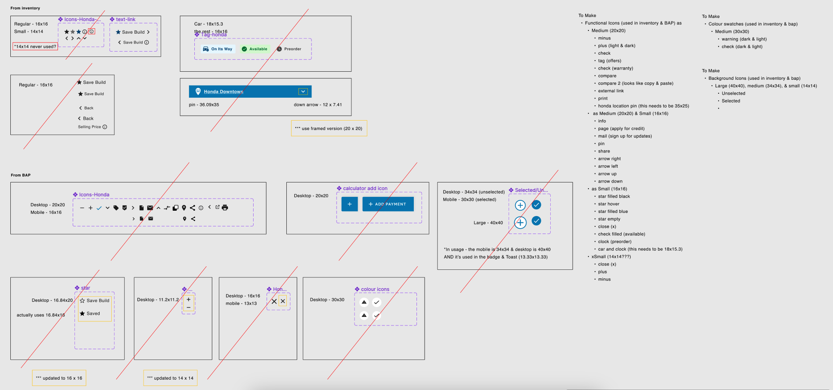Click the Saved link in the star component
833x390 pixels.
(93, 313)
